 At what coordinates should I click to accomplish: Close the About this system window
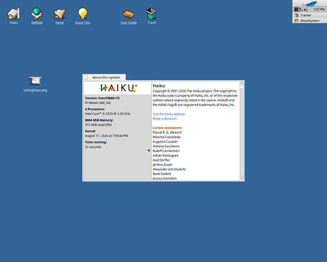coord(86,78)
